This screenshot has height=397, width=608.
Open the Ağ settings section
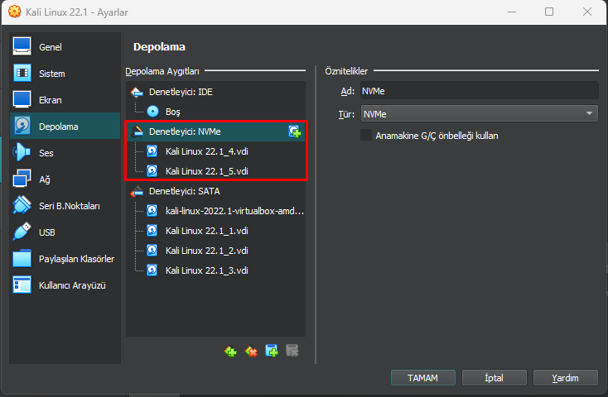pyautogui.click(x=65, y=179)
